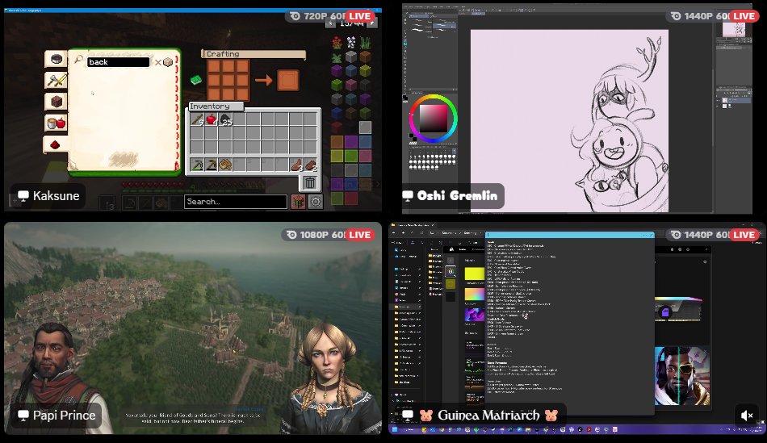Click the chest icon beside the 'Search...' field
This screenshot has width=767, height=443.
point(299,202)
